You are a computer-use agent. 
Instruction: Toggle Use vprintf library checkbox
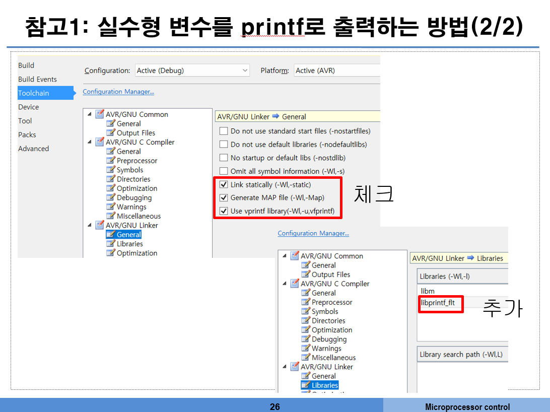point(224,211)
